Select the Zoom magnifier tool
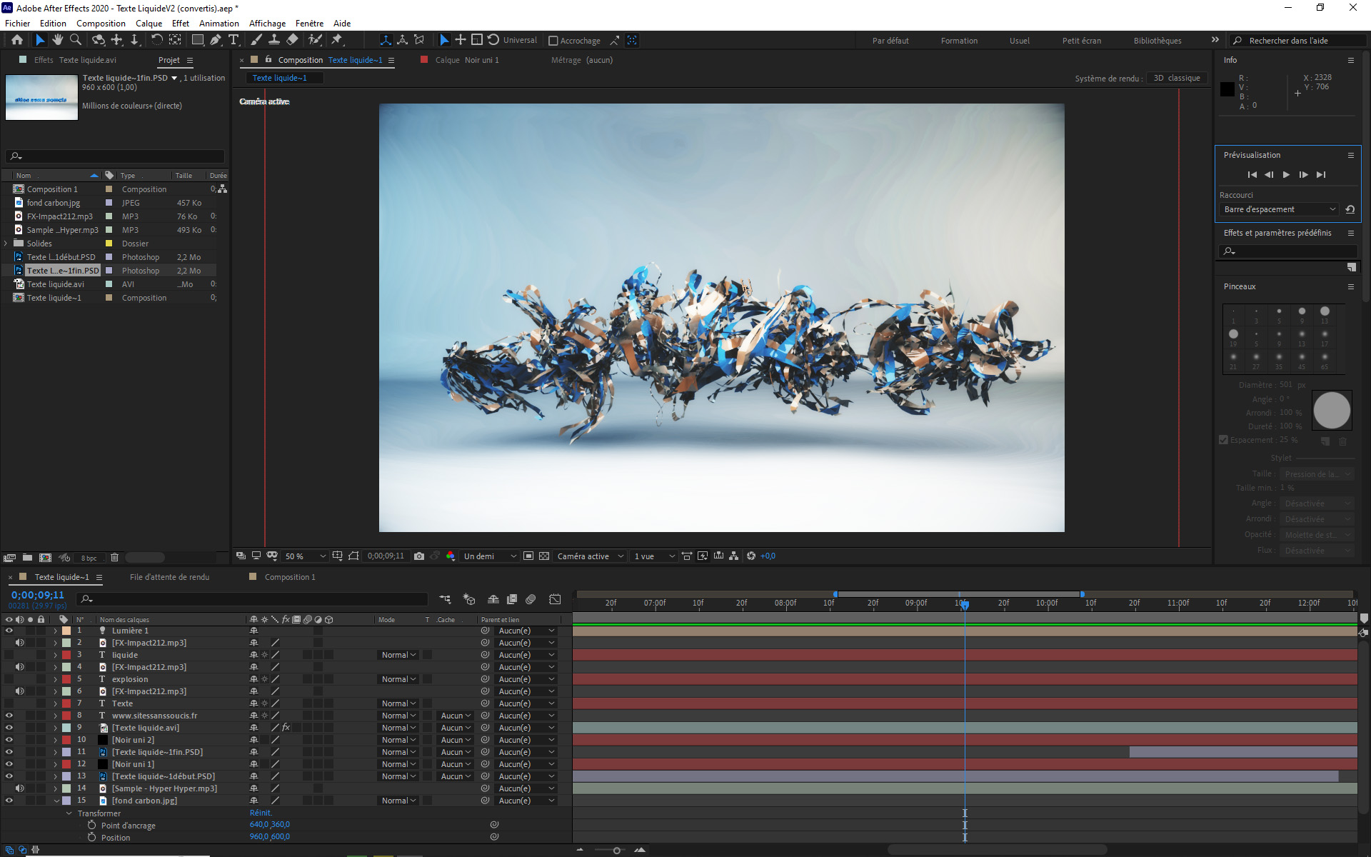 tap(75, 40)
